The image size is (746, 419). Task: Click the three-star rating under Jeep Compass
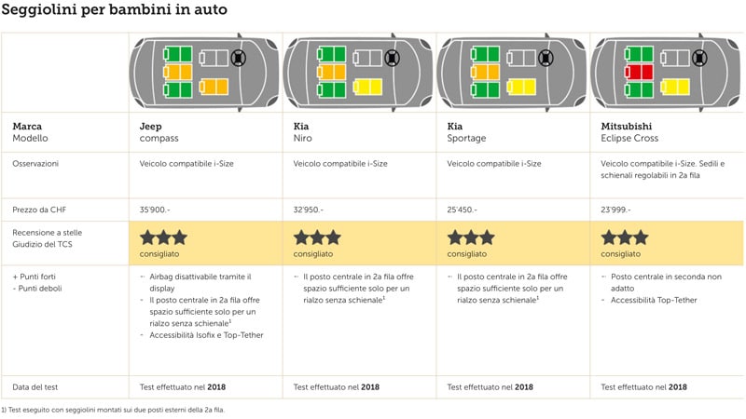[x=163, y=237]
